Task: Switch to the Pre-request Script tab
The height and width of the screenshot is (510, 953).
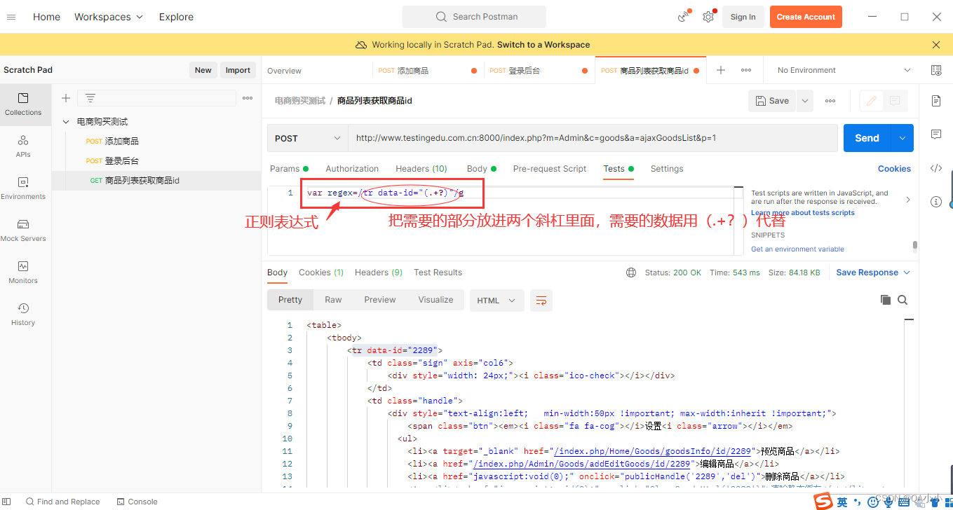Action: (x=550, y=169)
